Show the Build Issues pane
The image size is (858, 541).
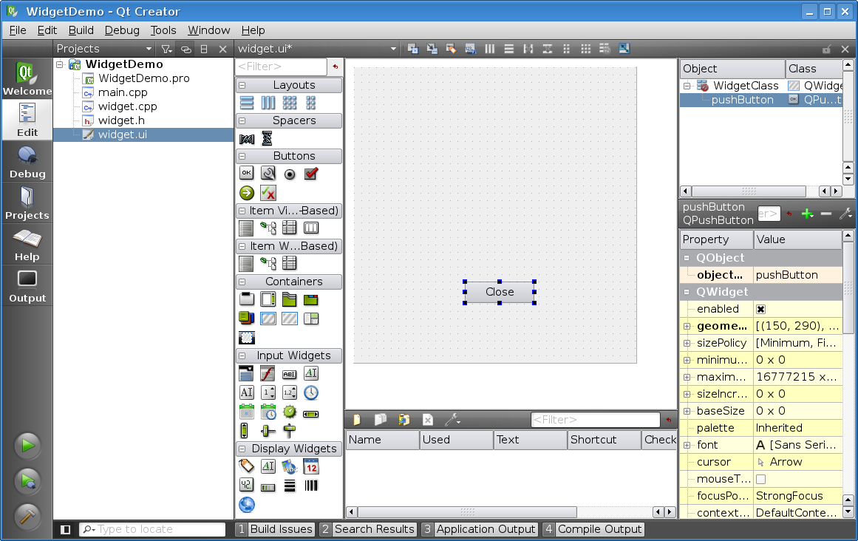point(275,529)
